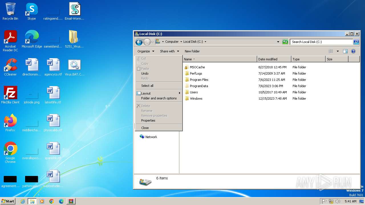
Task: Click the Acrobat Reader DC desktop icon
Action: pyautogui.click(x=10, y=41)
